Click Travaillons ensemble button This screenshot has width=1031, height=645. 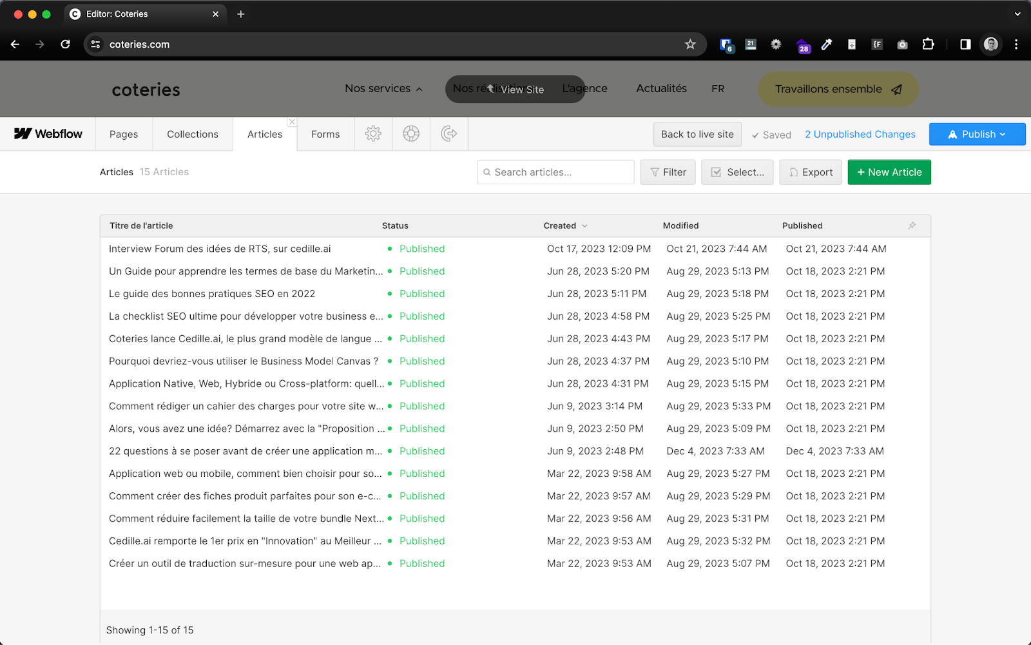click(838, 89)
